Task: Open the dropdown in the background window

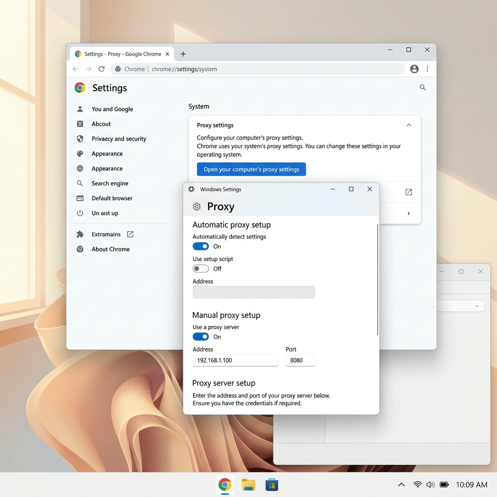Action: coord(477,306)
